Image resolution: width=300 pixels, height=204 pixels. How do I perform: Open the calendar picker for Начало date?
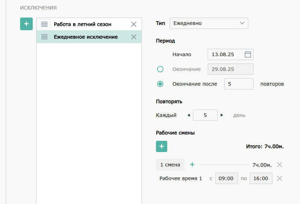248,54
